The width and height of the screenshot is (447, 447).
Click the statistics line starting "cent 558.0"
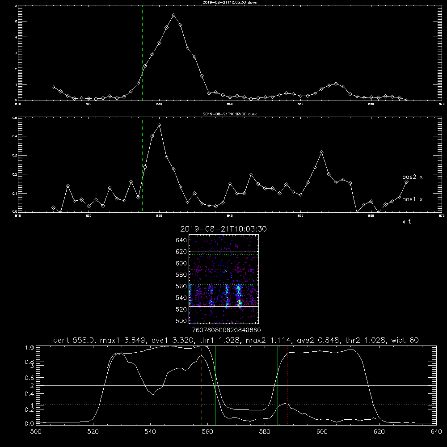pyautogui.click(x=236, y=340)
